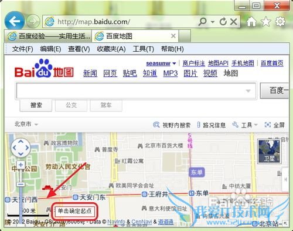Select the 驾车 tab
The width and height of the screenshot is (293, 231).
pos(106,105)
